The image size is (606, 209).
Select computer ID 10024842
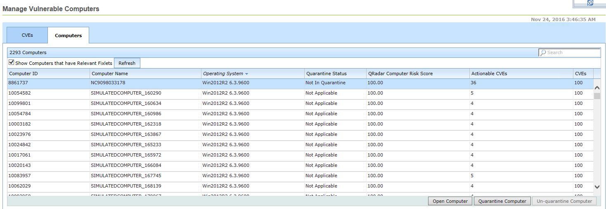[19, 145]
